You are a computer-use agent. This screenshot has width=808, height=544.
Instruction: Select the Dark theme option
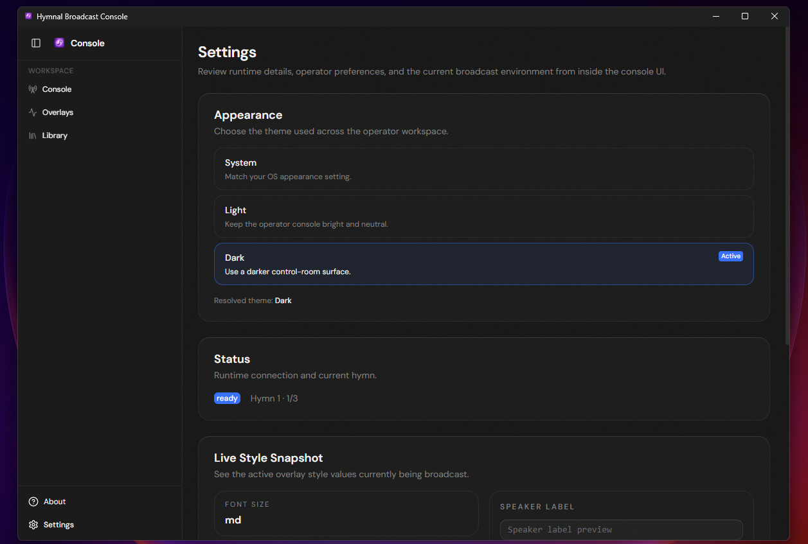[x=483, y=264]
